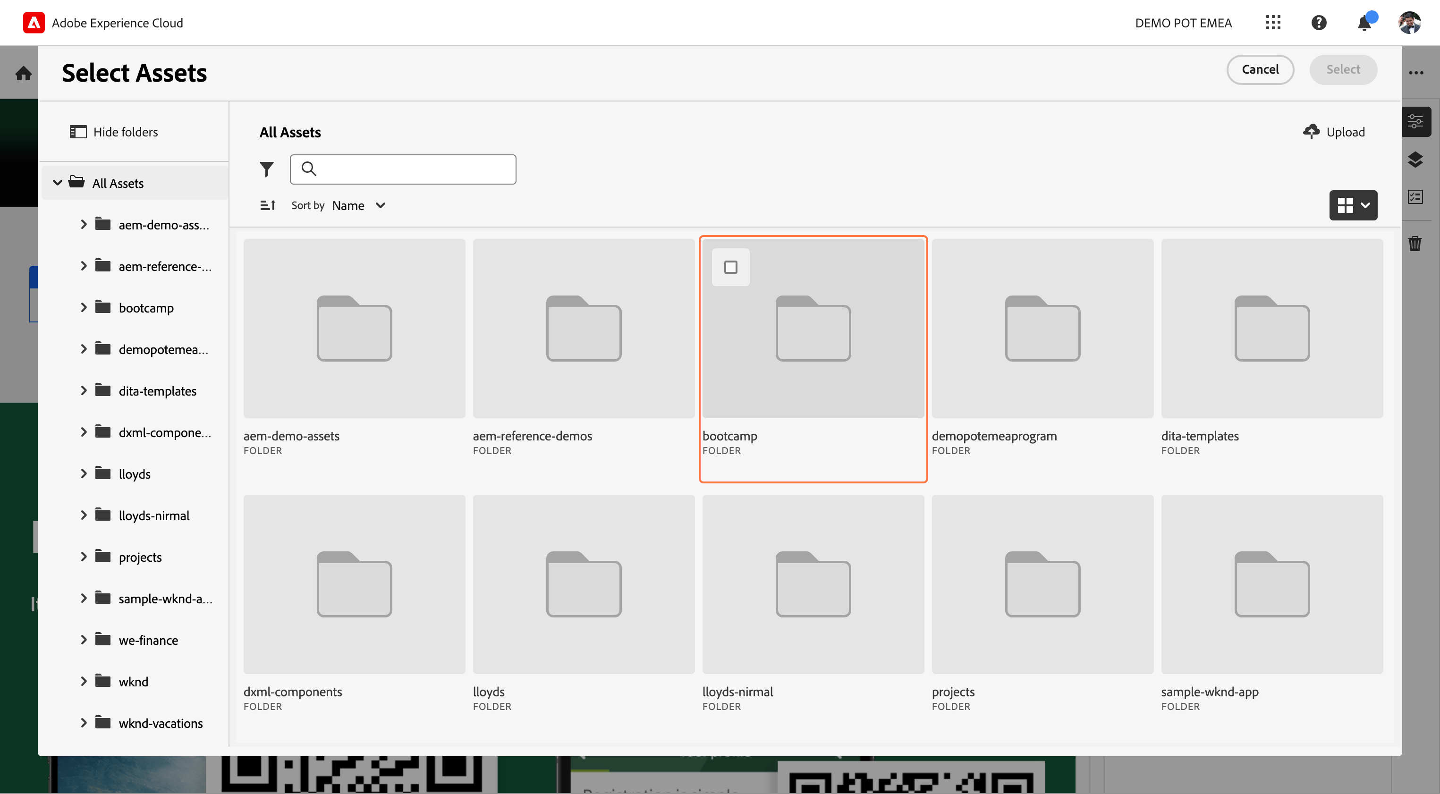Screen dimensions: 1440x794
Task: Open the properties sliders panel icon
Action: (1415, 121)
